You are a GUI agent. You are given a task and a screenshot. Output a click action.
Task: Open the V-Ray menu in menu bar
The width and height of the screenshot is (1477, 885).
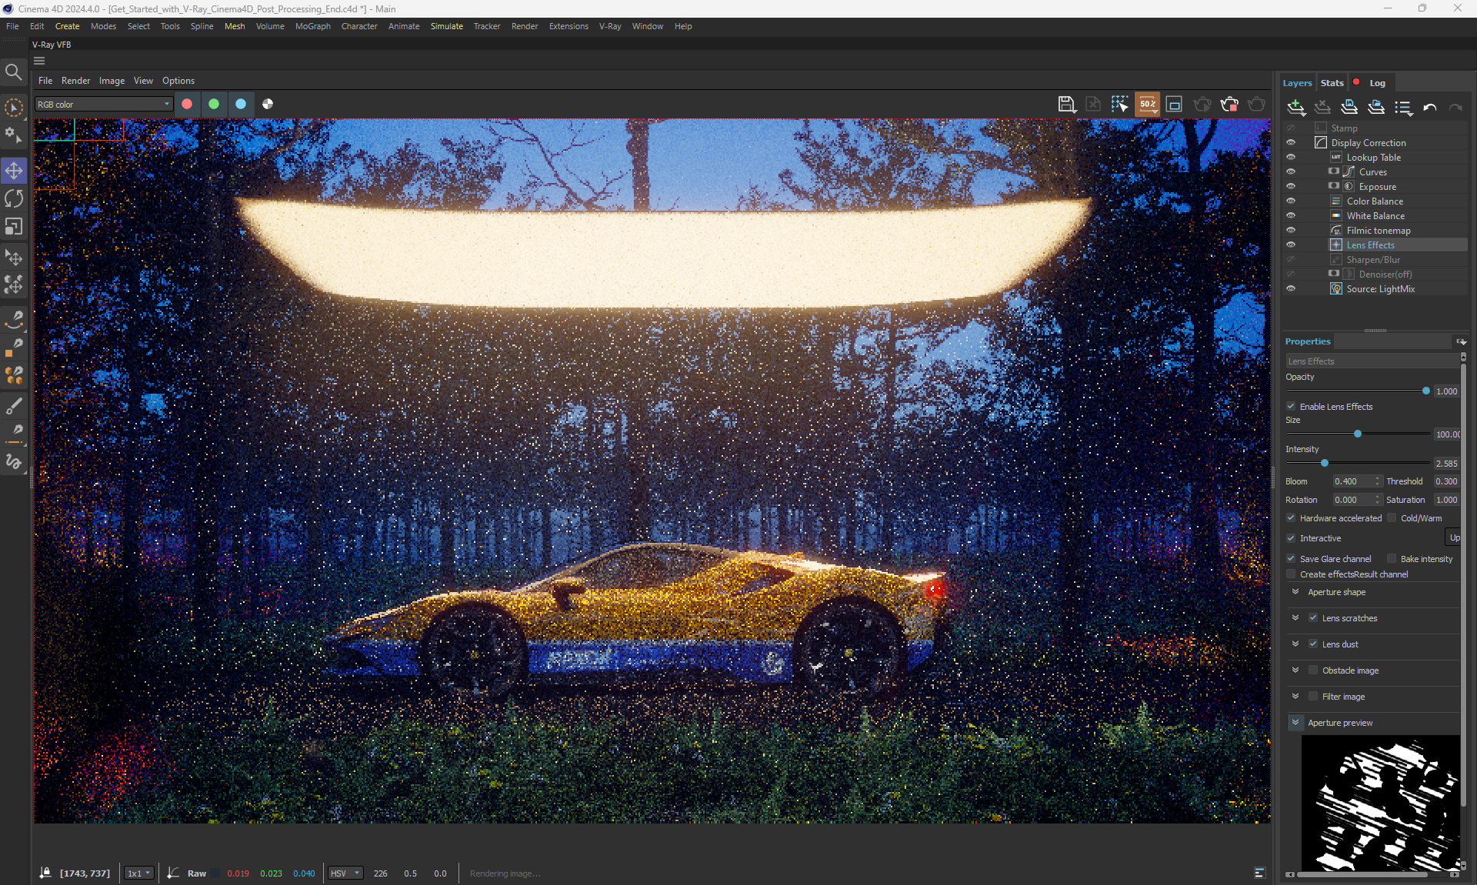609,26
